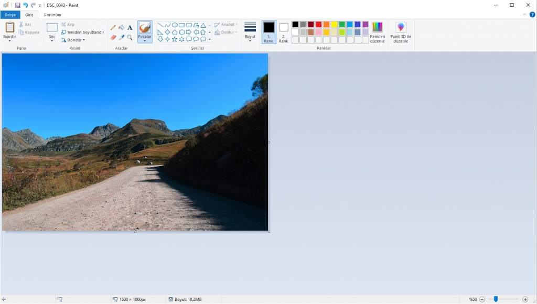
Task: Select the Eraser tool
Action: click(x=113, y=37)
